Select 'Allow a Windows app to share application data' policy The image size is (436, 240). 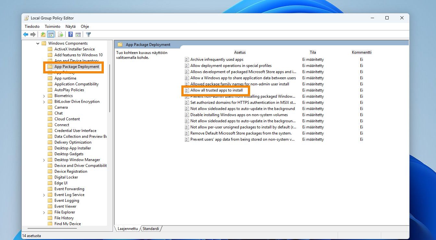click(x=243, y=78)
